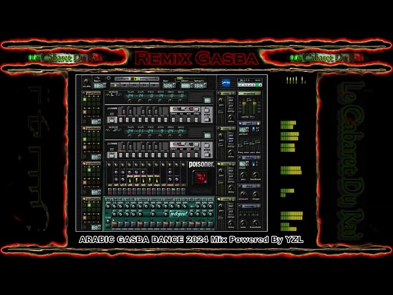Screen dimensions: 393x295
Task: Increase the bpm with its up arrow
Action: [104, 84]
